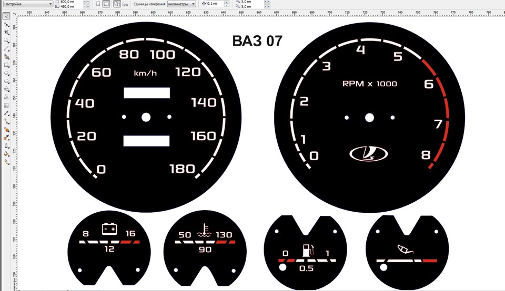Screen dimensions: 505x291
Task: Select the ВАЗ 07 title text
Action: tap(257, 41)
